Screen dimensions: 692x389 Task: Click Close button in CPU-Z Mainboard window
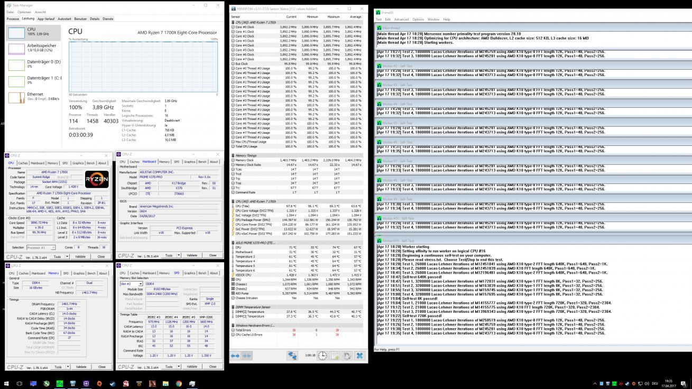(x=213, y=255)
